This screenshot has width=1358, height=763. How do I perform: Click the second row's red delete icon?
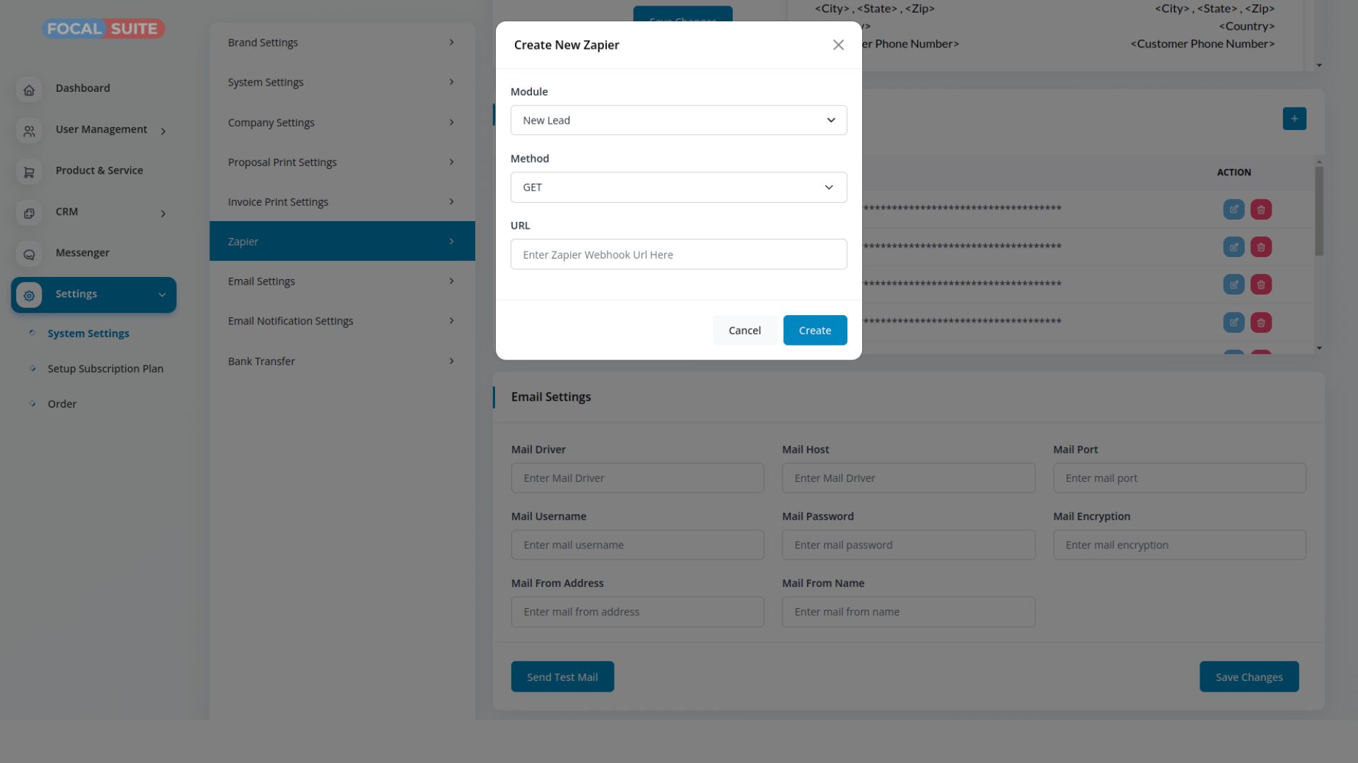(1261, 247)
